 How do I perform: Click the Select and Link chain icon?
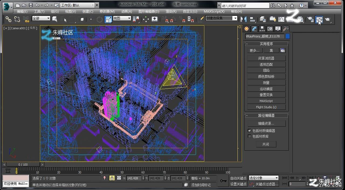click(x=9, y=19)
